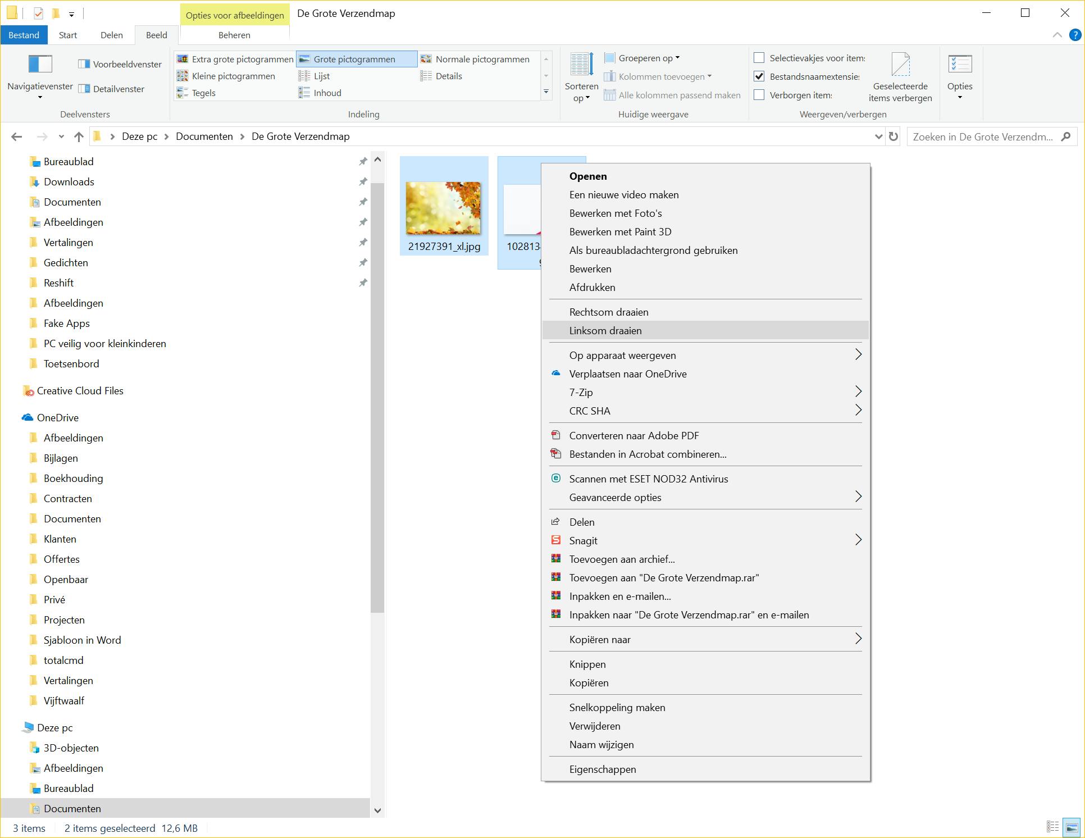
Task: Click the 21927391_xl.jpg thumbnail
Action: coord(443,208)
